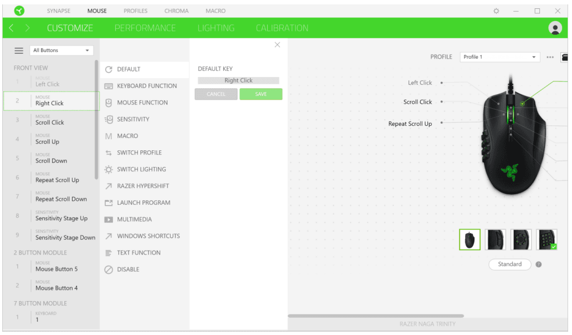Screen dimensions: 572x335
Task: Pick the Disable assignment option
Action: [x=128, y=269]
